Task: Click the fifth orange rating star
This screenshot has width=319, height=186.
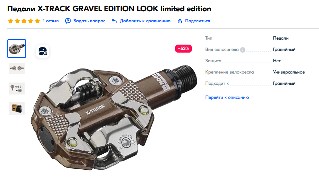Action: pos(37,21)
